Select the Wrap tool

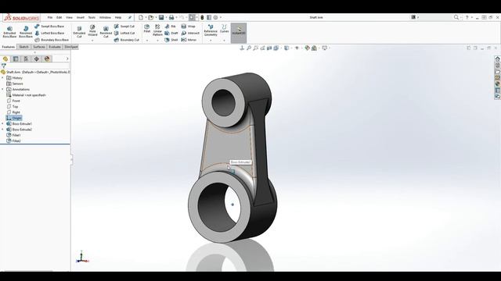pos(188,26)
